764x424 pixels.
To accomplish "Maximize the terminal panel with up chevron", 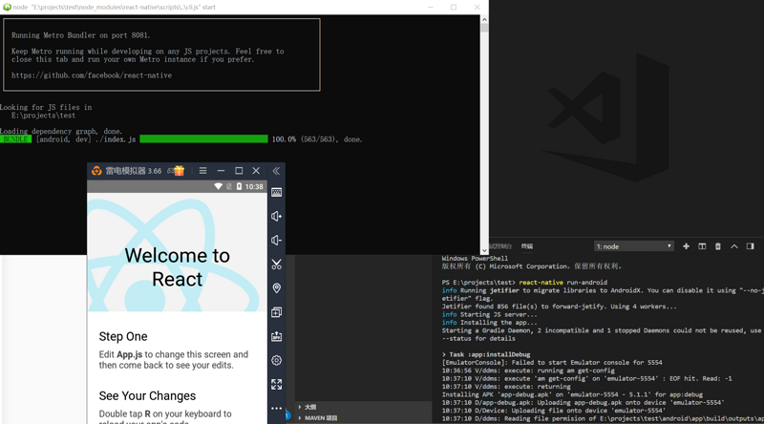I will [x=733, y=246].
